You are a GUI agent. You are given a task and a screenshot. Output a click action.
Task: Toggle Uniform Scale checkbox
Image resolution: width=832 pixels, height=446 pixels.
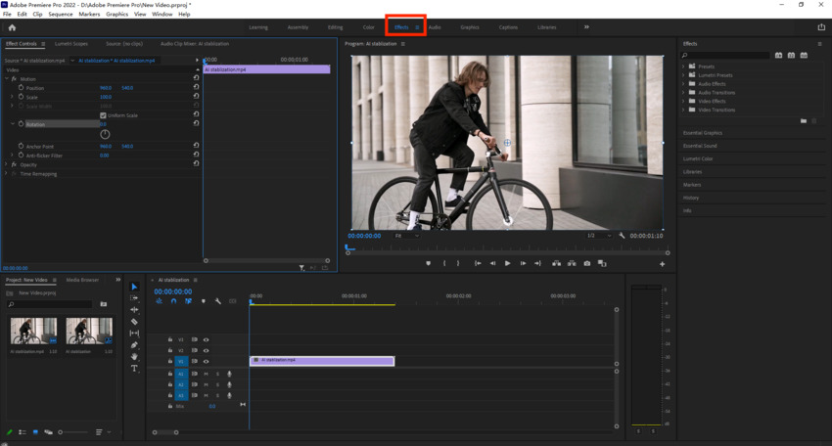pyautogui.click(x=103, y=115)
